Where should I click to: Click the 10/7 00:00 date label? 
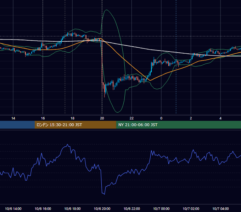point(161,208)
